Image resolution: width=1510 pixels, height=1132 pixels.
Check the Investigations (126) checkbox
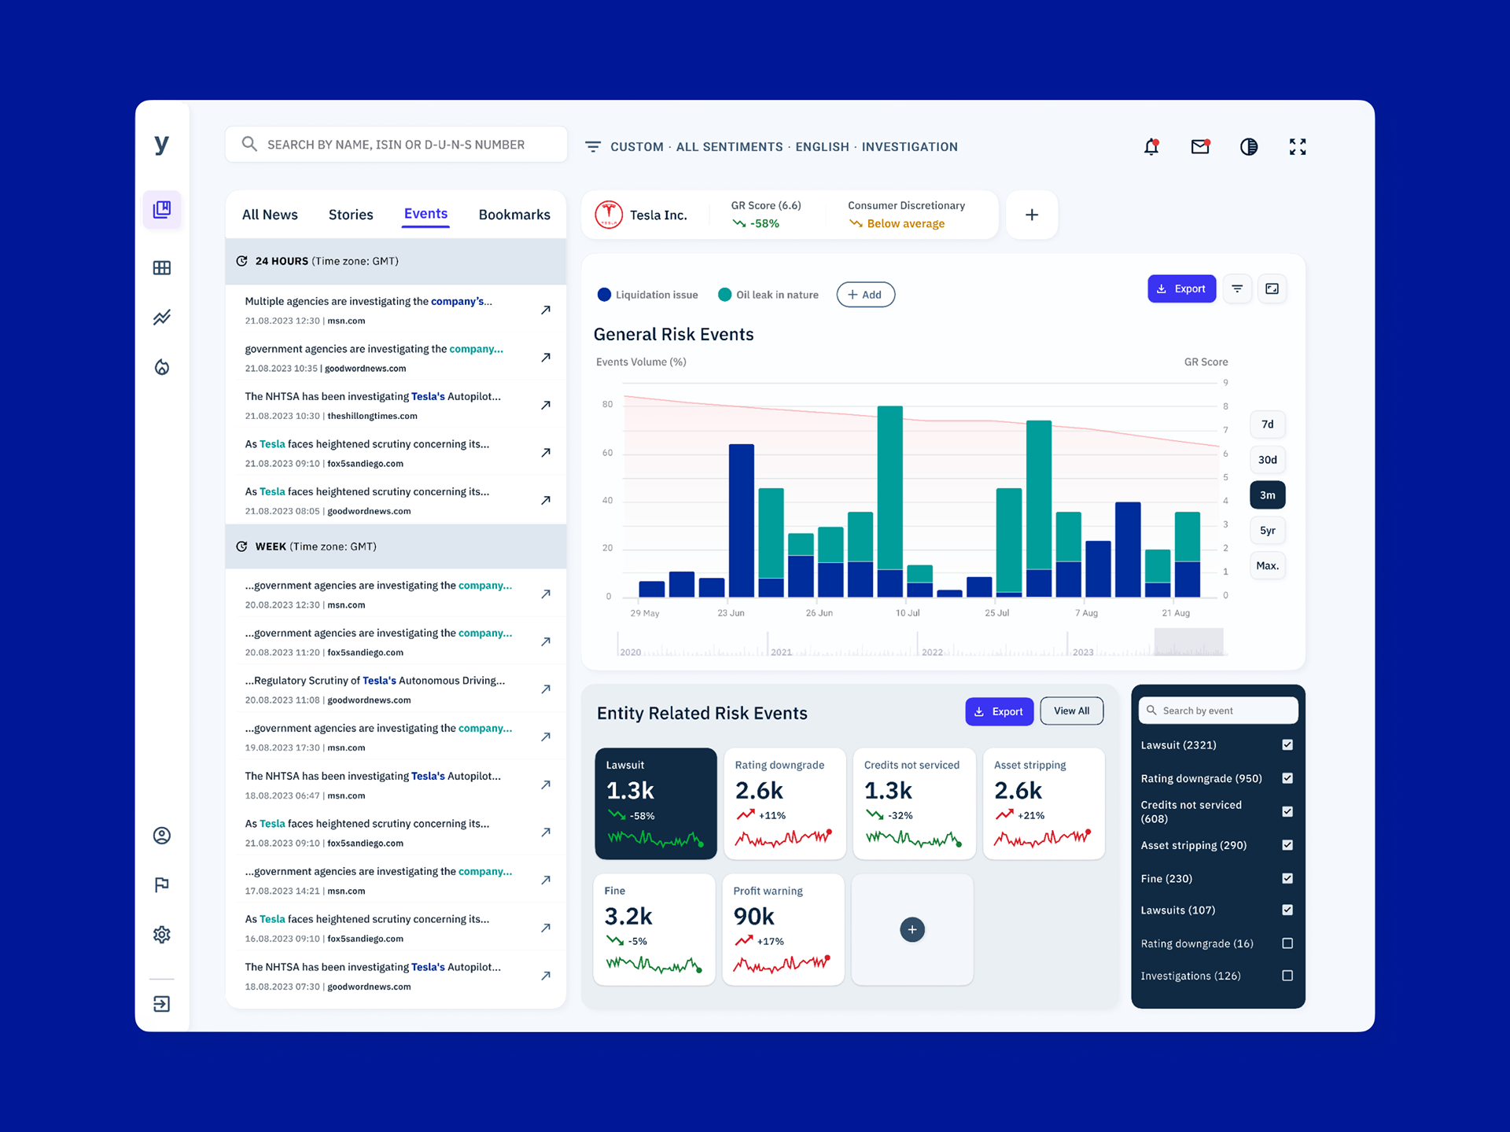1287,976
